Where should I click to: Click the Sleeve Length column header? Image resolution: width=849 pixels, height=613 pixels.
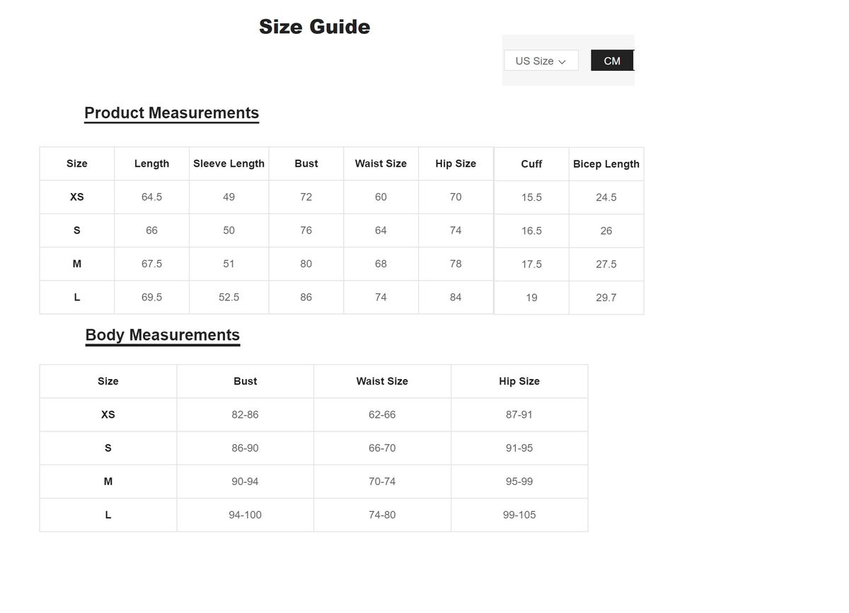229,164
